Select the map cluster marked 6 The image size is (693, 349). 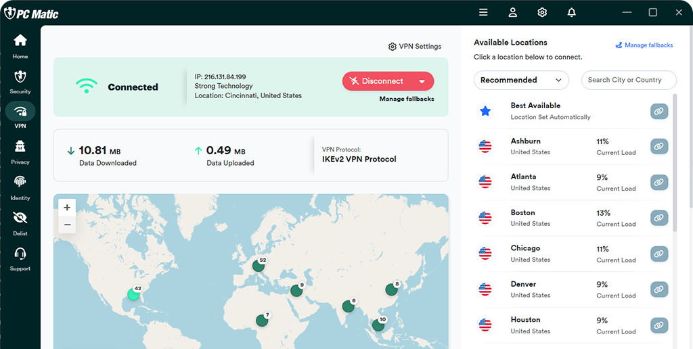(x=349, y=306)
